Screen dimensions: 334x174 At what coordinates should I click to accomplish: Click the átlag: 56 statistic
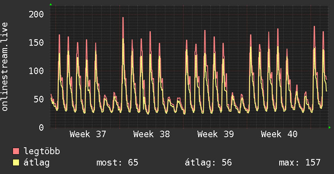tap(208, 163)
